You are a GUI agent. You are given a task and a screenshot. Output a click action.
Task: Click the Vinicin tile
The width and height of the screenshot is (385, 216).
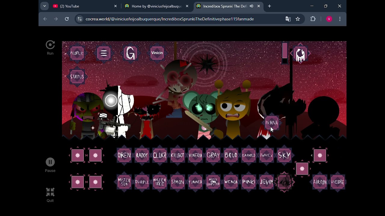[157, 53]
